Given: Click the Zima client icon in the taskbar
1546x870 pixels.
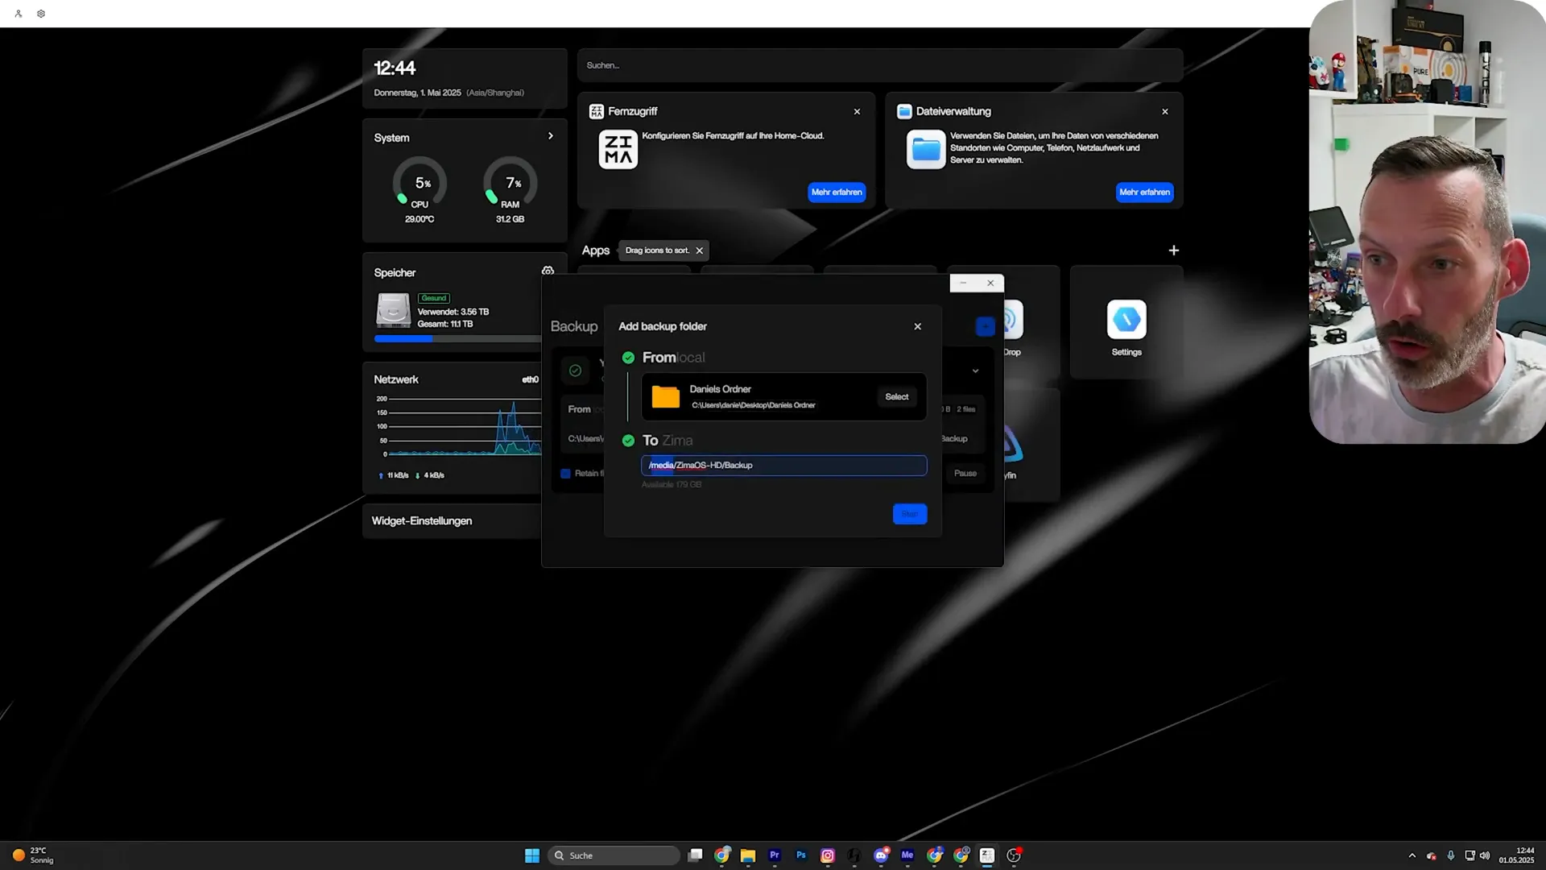Looking at the screenshot, I should click(x=987, y=855).
